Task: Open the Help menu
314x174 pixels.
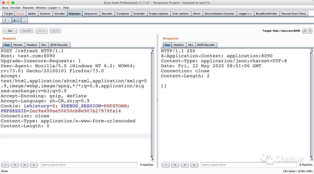Action: [66, 8]
